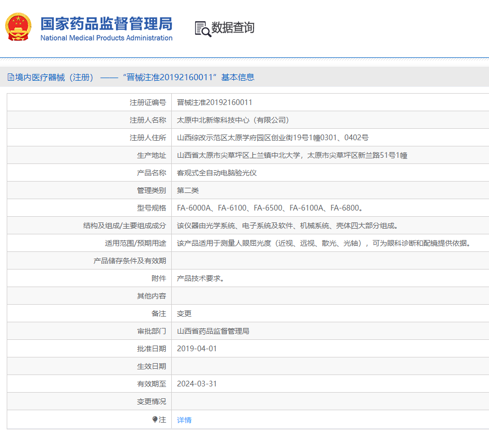Image resolution: width=489 pixels, height=434 pixels.
Task: Click the 其他内容 label
Action: coord(152,296)
